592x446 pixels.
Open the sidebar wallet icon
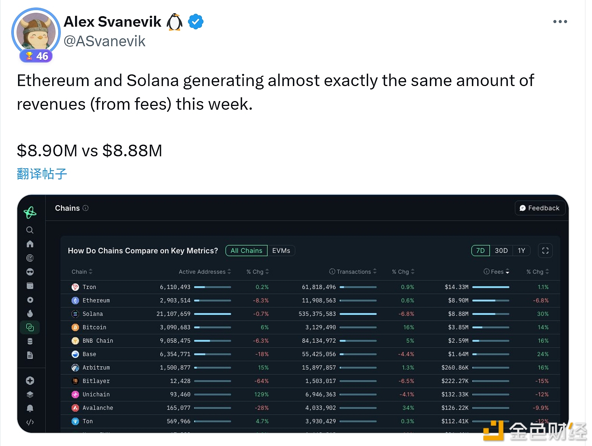30,286
